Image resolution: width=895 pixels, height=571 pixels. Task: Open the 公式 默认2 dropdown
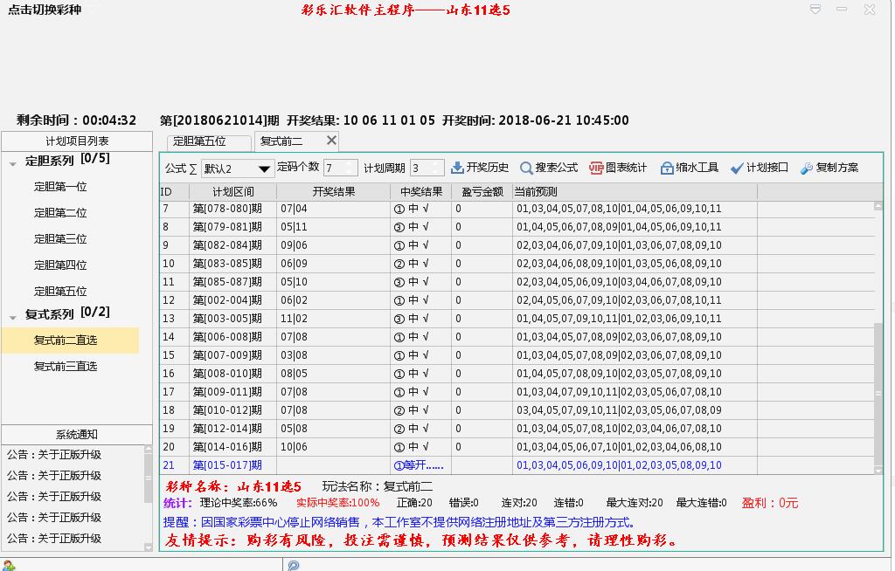coord(236,169)
